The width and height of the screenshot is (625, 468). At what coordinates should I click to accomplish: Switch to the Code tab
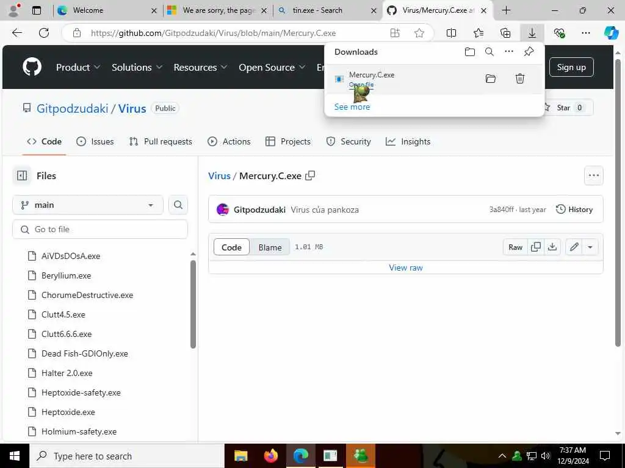pos(44,141)
